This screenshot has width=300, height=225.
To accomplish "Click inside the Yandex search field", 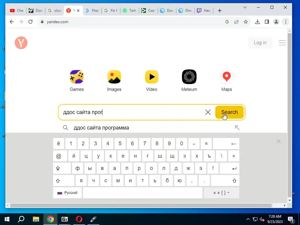I will tap(132, 112).
